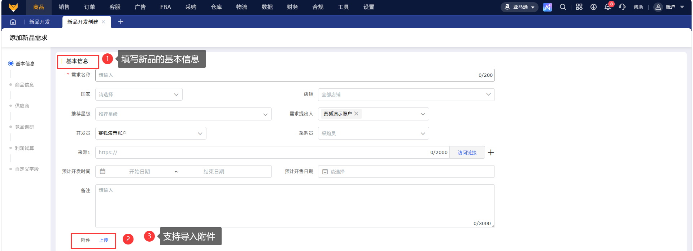Open the apps grid icon
This screenshot has height=251, width=693.
579,7
